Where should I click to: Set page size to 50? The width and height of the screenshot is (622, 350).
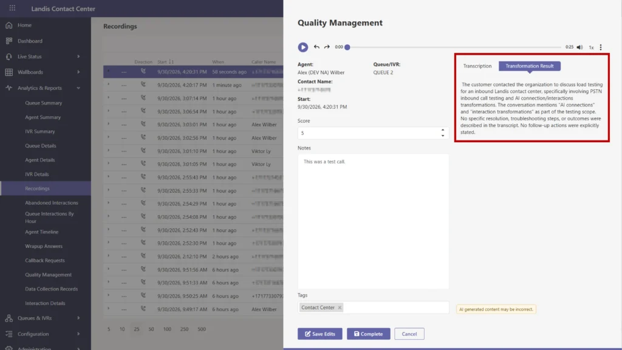tap(151, 329)
